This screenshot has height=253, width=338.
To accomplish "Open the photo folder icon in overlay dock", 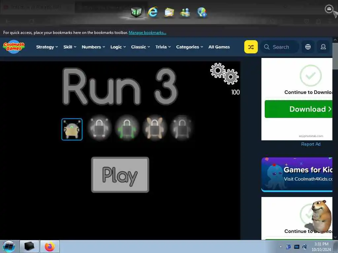I will coord(169,12).
